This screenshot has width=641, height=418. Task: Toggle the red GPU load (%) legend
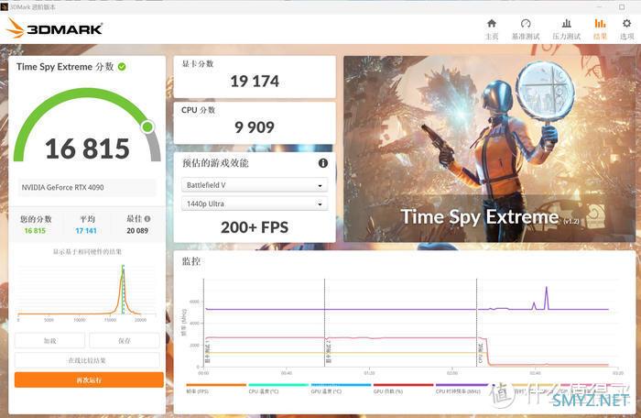pyautogui.click(x=403, y=389)
